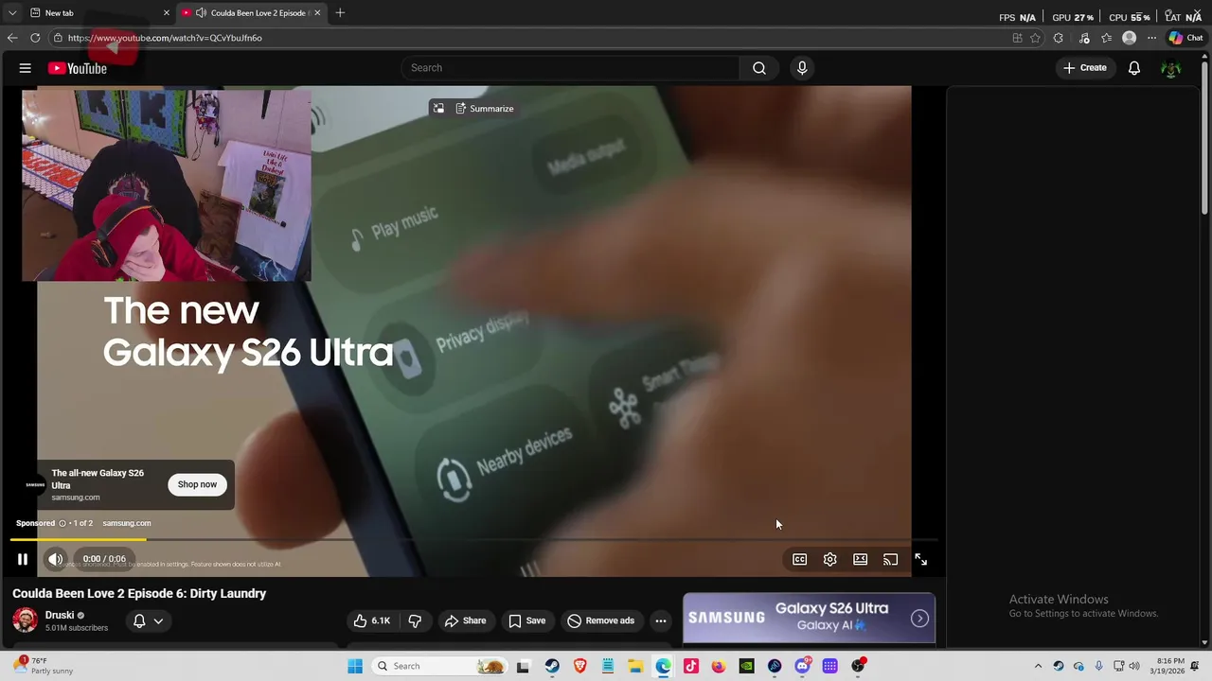The height and width of the screenshot is (681, 1212).
Task: Open the Windows Start menu
Action: pyautogui.click(x=355, y=666)
